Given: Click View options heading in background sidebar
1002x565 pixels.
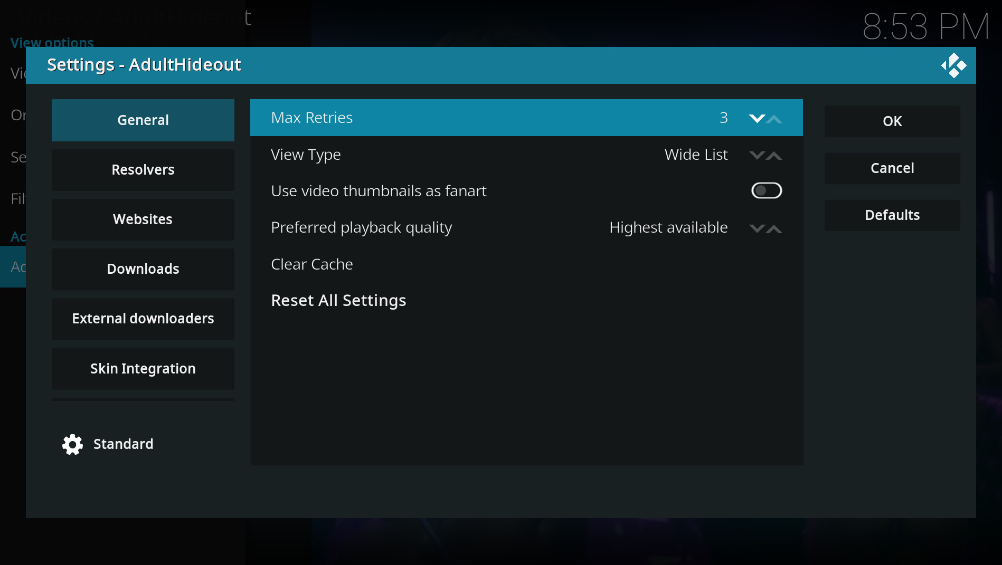Looking at the screenshot, I should (52, 42).
